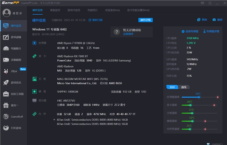Switch to 实时 real-time view
This screenshot has height=145, width=227.
[x=172, y=87]
